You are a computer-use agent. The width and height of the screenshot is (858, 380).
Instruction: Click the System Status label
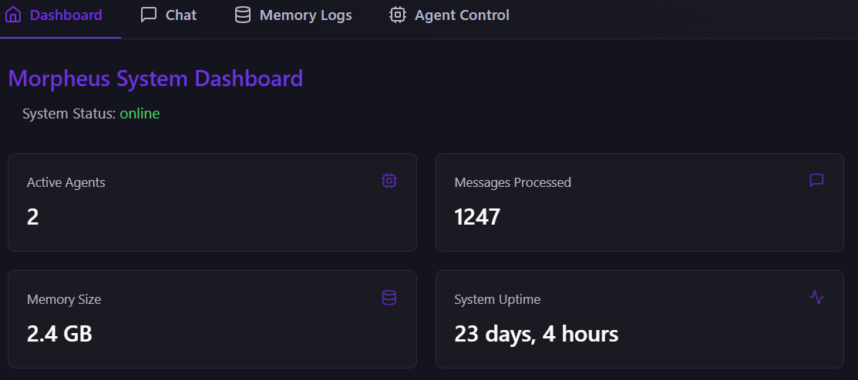pos(69,114)
